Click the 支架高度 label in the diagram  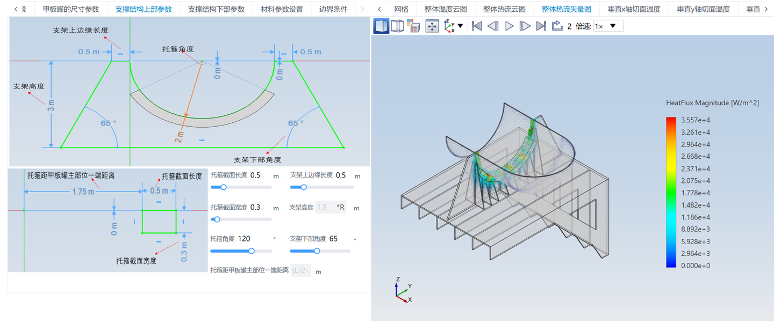click(29, 86)
